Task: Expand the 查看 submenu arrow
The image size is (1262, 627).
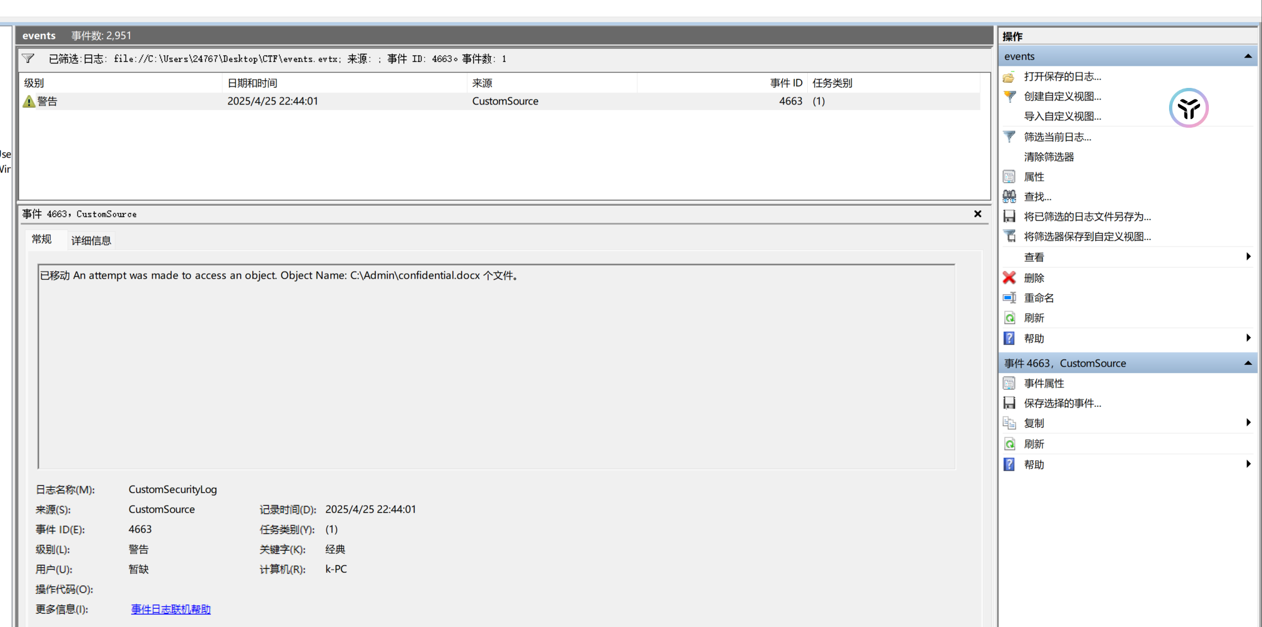Action: (x=1248, y=257)
